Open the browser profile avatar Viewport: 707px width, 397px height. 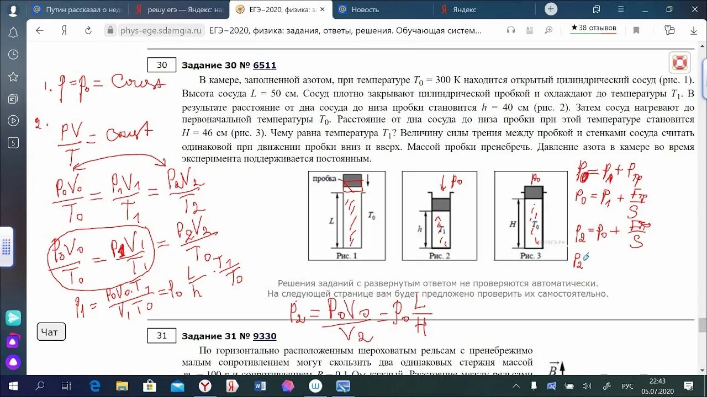tap(13, 10)
